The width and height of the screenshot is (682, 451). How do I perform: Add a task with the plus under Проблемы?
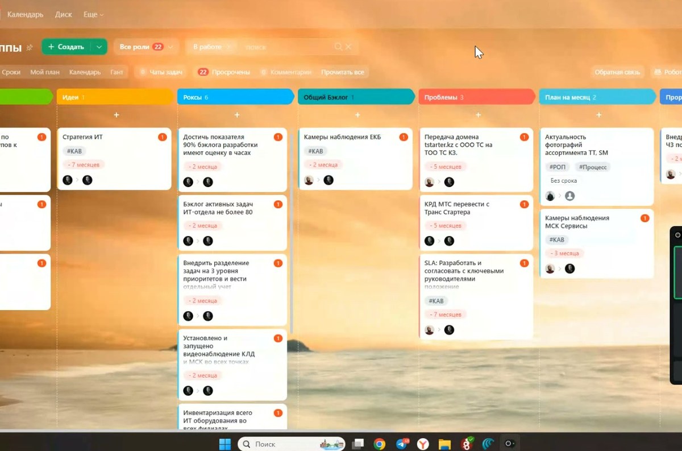tap(478, 115)
